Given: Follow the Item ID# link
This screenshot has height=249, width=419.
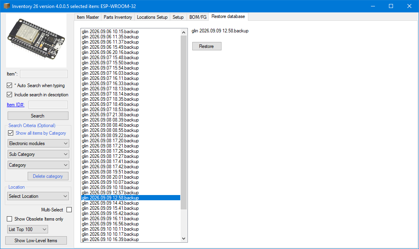Looking at the screenshot, I should coord(16,105).
